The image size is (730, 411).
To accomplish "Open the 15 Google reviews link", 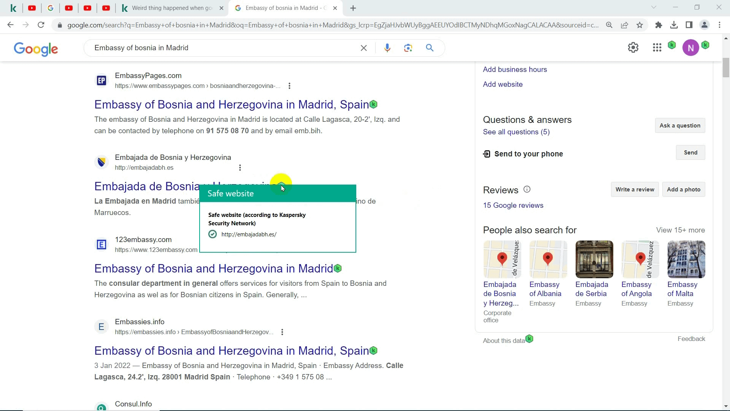I will [513, 205].
